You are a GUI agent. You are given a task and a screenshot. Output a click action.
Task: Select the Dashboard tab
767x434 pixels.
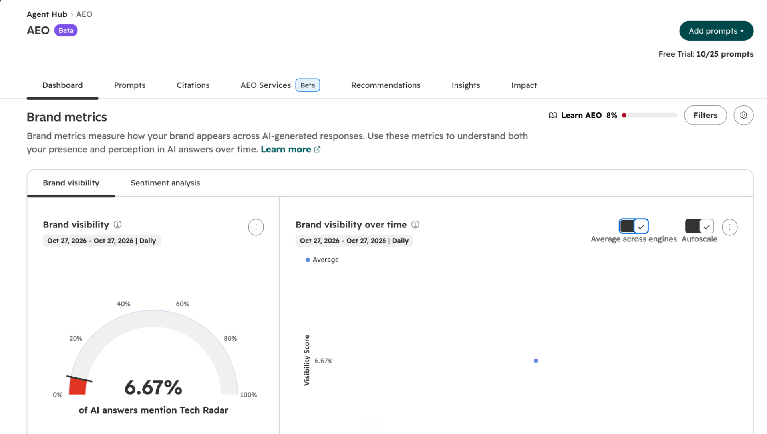click(63, 85)
